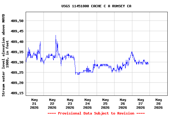Click the y-axis label 409.25
Viewport: 174px width, 116px height.
click(17, 72)
